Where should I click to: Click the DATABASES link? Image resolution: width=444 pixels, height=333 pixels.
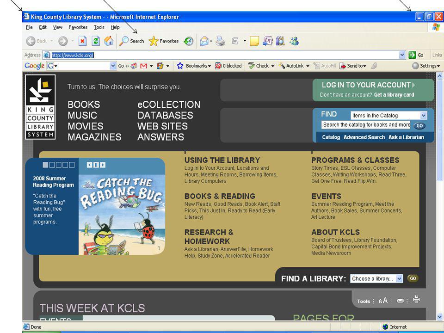[165, 115]
